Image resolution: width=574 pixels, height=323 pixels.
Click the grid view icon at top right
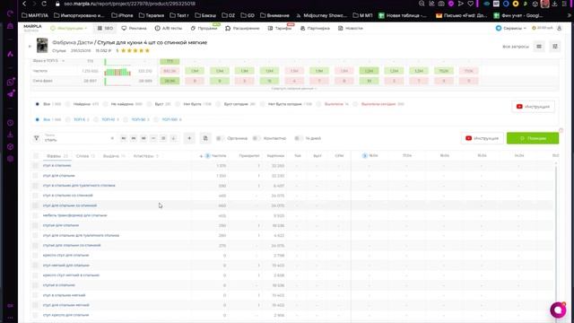[555, 47]
